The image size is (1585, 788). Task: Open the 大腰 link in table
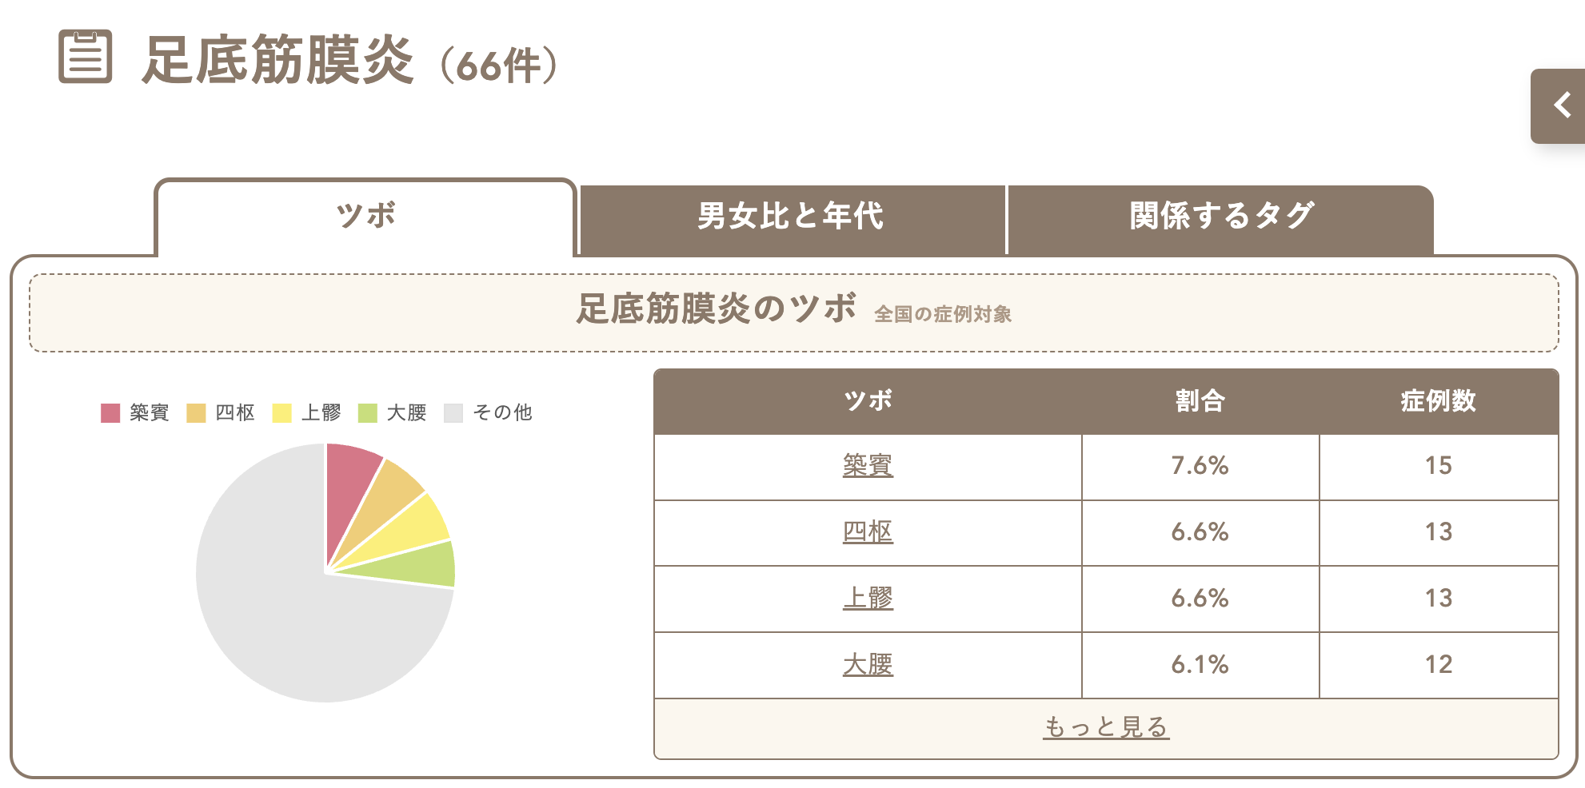[868, 664]
